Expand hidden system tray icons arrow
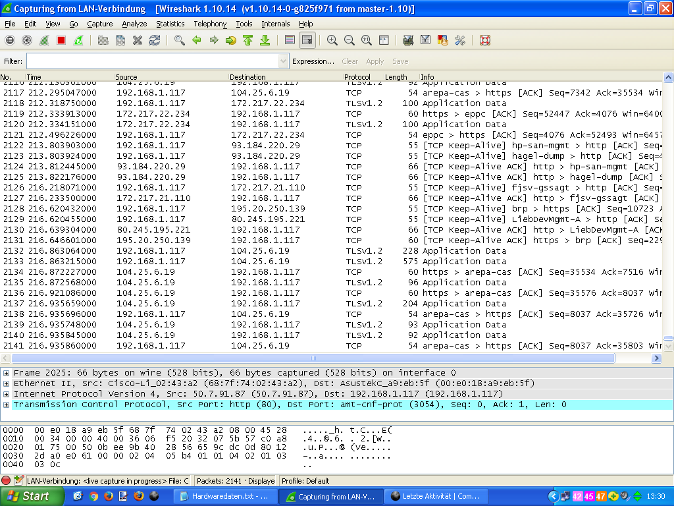674x506 pixels. pos(553,497)
